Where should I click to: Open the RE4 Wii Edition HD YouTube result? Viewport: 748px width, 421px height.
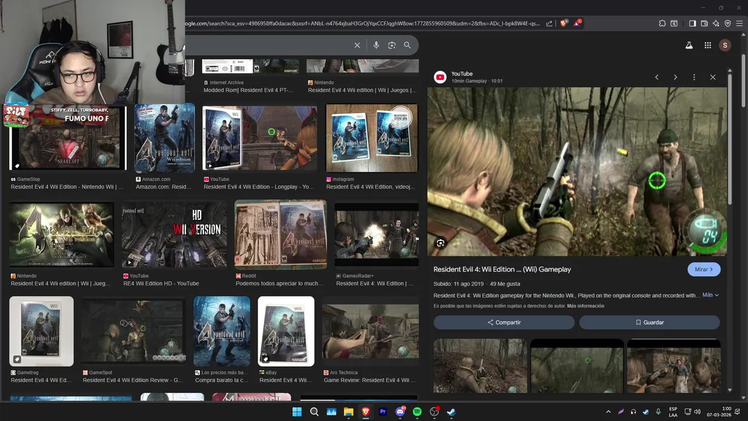(x=174, y=235)
